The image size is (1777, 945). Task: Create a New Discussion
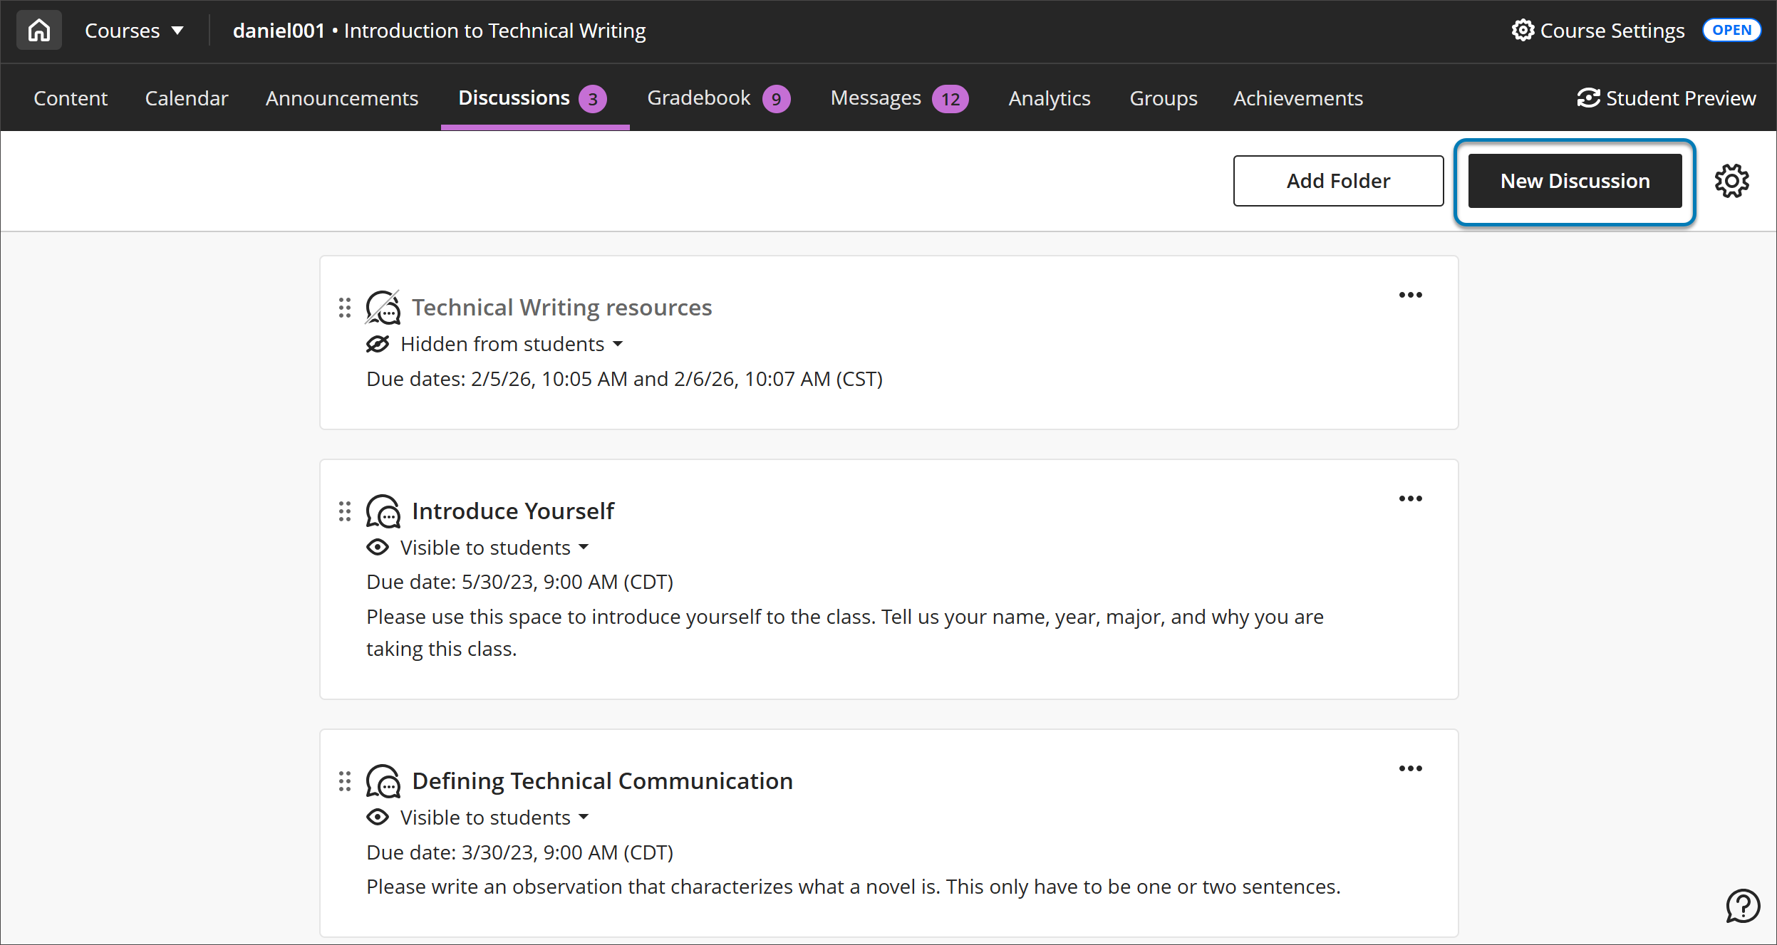[x=1575, y=180]
